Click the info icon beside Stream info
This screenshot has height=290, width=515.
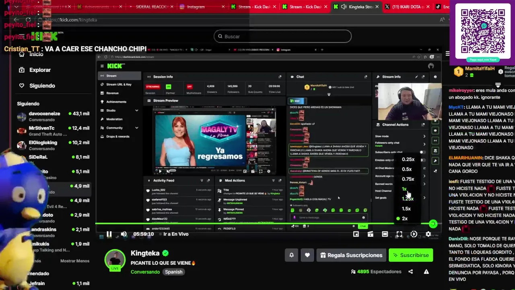point(435,77)
